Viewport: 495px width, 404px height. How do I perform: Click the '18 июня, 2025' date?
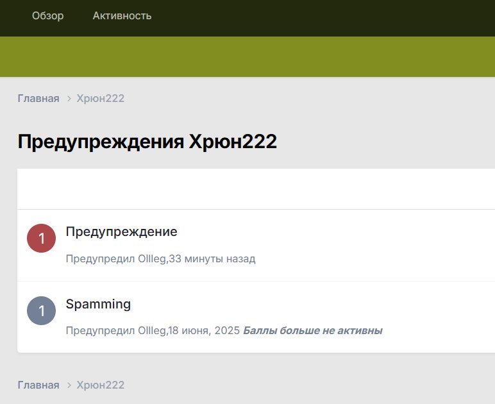tap(205, 331)
